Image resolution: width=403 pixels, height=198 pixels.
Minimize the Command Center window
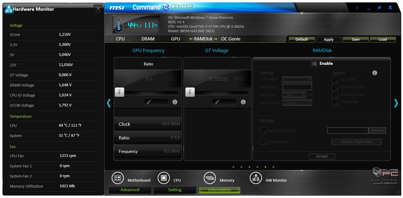point(369,9)
